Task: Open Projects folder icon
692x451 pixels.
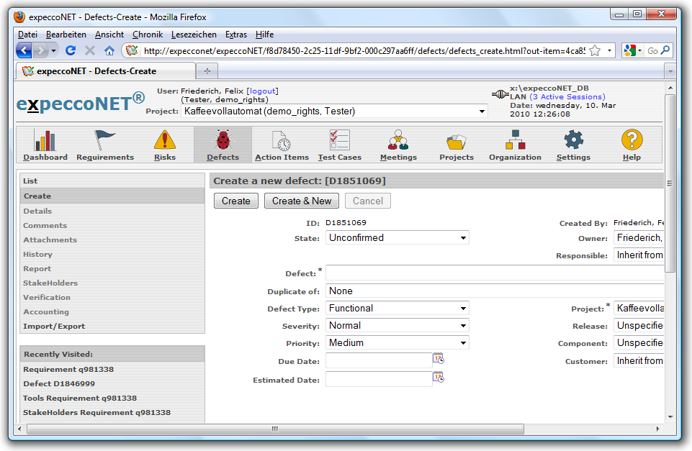Action: click(457, 140)
